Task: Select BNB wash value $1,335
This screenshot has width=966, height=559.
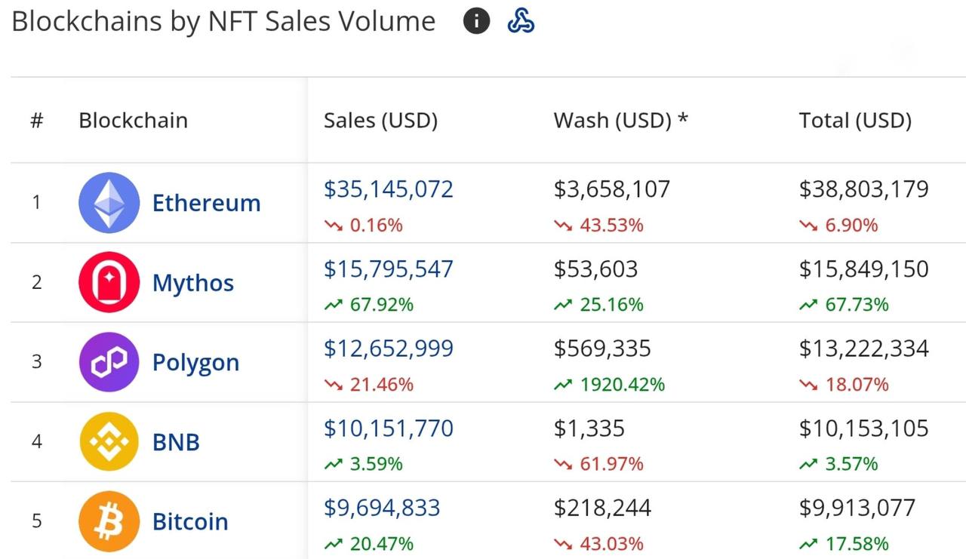Action: pos(589,428)
